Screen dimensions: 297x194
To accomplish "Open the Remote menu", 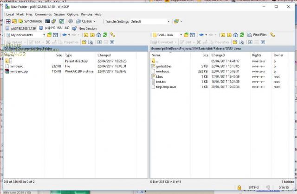I will (86, 14).
